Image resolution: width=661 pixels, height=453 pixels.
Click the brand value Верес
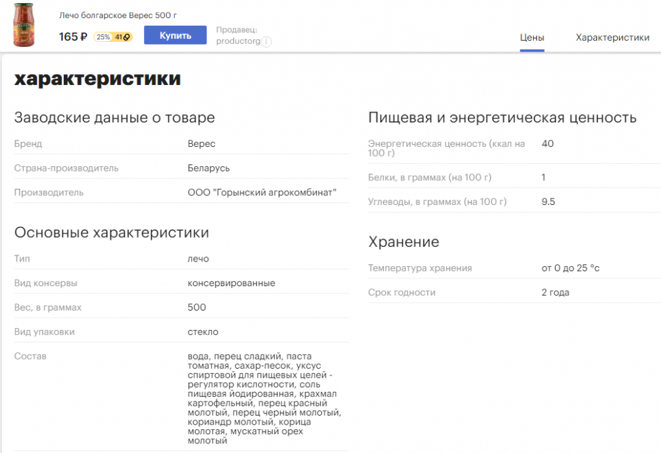(201, 144)
